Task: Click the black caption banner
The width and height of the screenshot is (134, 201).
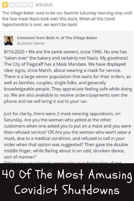Action: pos(67,182)
